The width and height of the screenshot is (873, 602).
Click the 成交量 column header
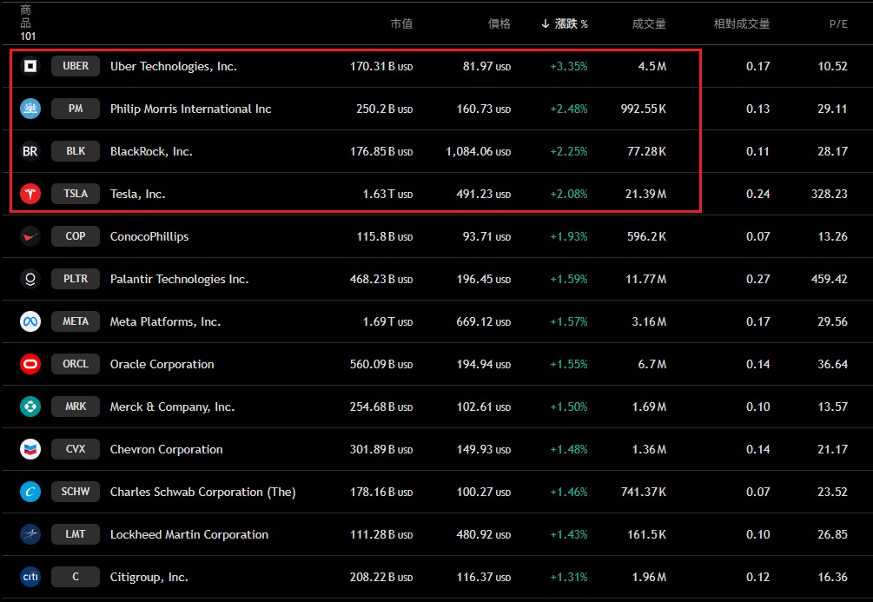(649, 24)
